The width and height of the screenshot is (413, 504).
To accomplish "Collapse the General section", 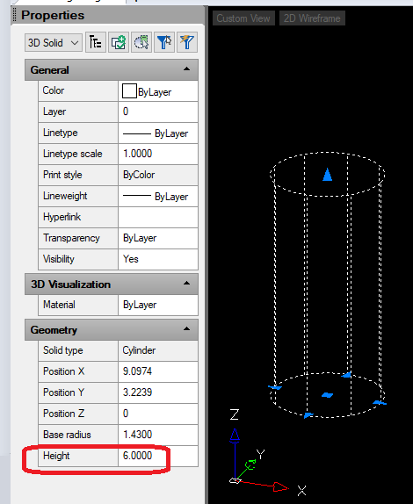I will click(186, 69).
